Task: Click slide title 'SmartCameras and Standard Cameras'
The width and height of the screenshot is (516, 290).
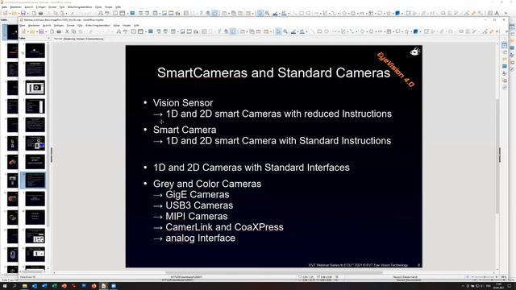Action: click(274, 72)
